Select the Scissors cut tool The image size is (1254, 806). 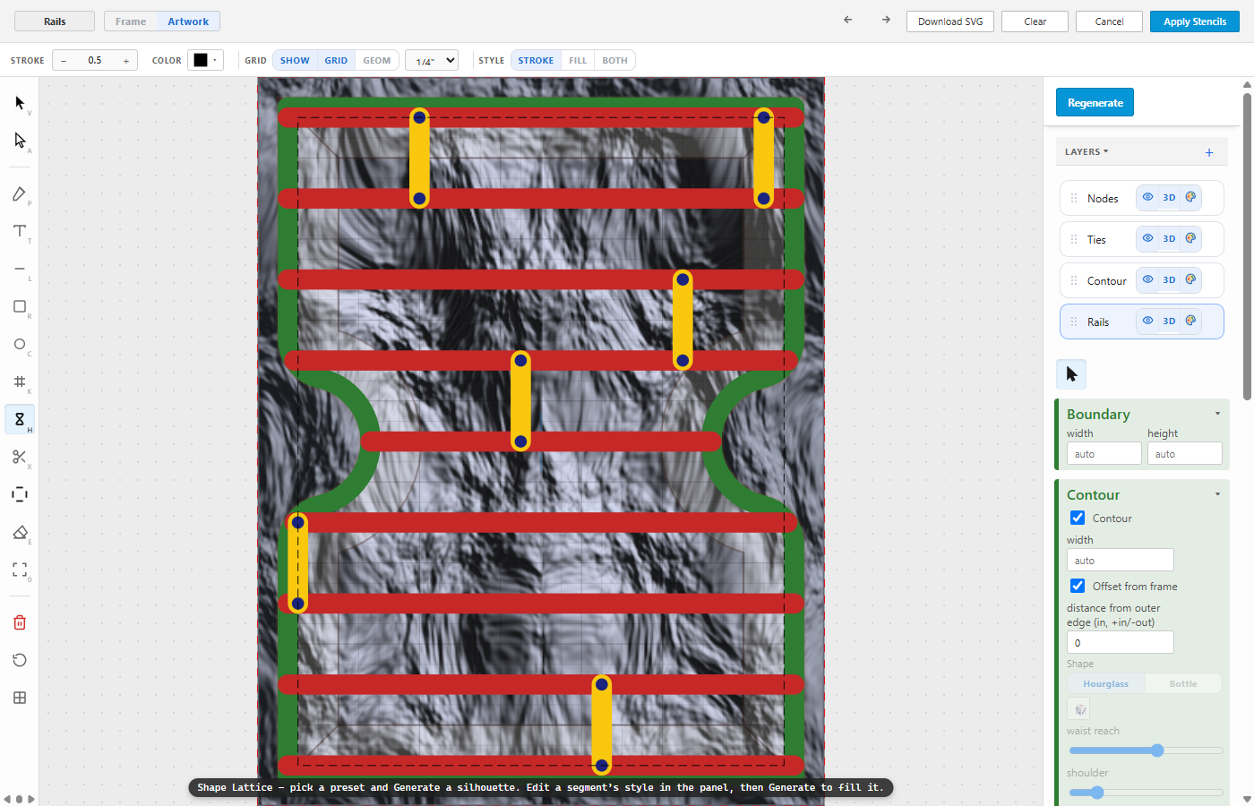(20, 457)
